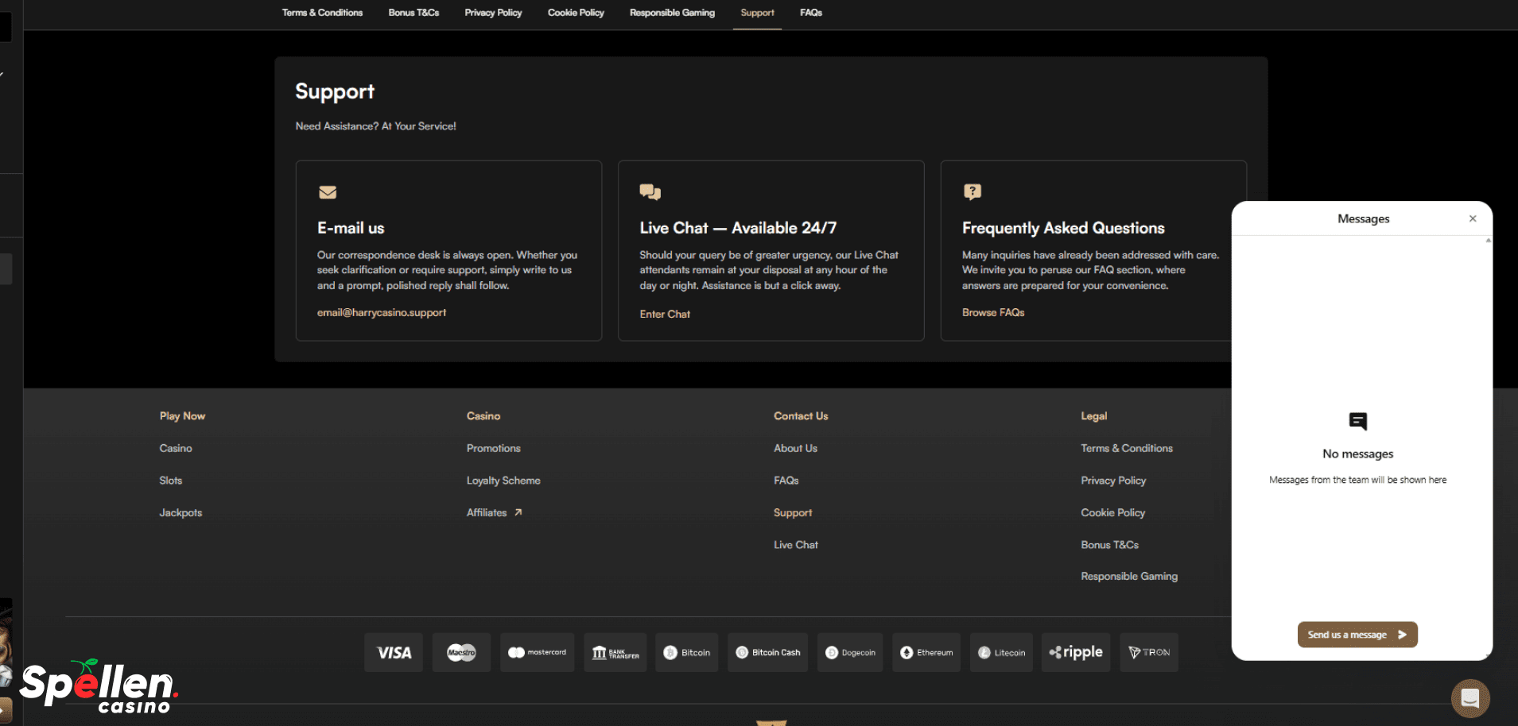Switch to the Responsible Gaming tab
Viewport: 1518px width, 726px height.
pos(672,13)
